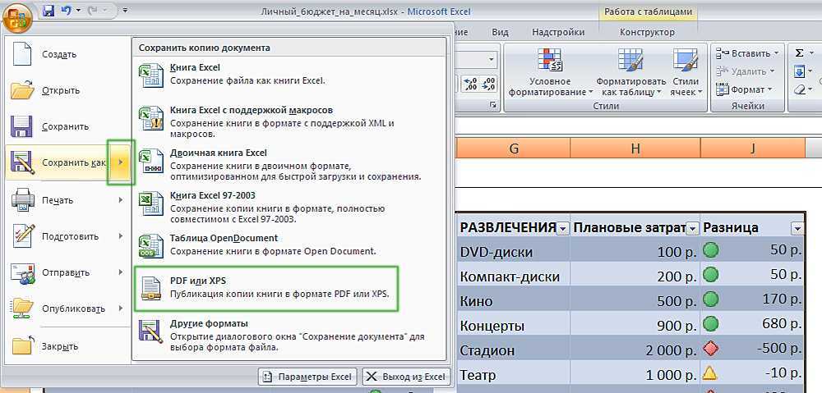Screen dimensions: 822x393
Task: Select column H header
Action: 635,149
